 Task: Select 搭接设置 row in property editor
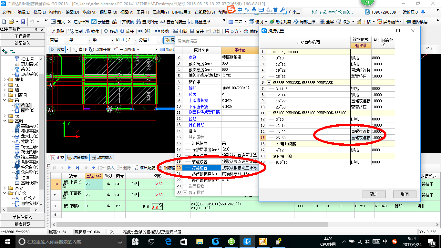(217, 168)
